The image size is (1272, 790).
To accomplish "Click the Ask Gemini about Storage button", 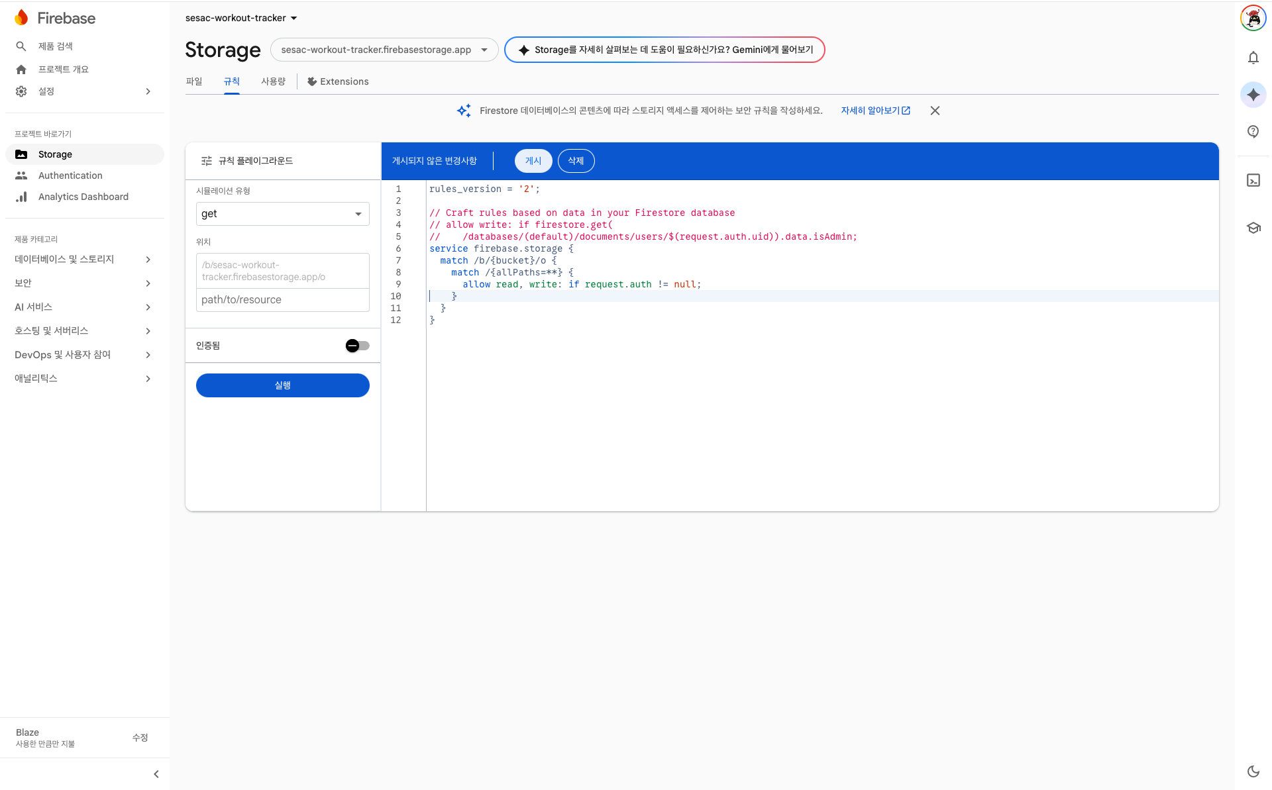I will (x=664, y=50).
